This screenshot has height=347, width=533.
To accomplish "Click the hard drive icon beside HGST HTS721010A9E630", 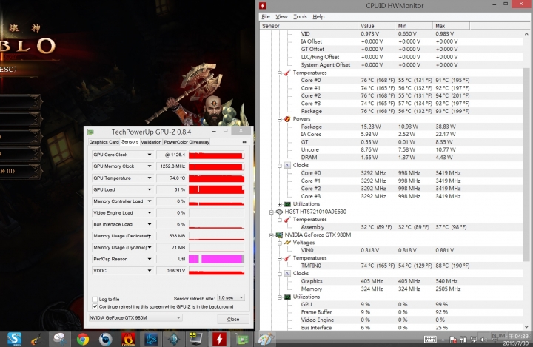I will [279, 212].
